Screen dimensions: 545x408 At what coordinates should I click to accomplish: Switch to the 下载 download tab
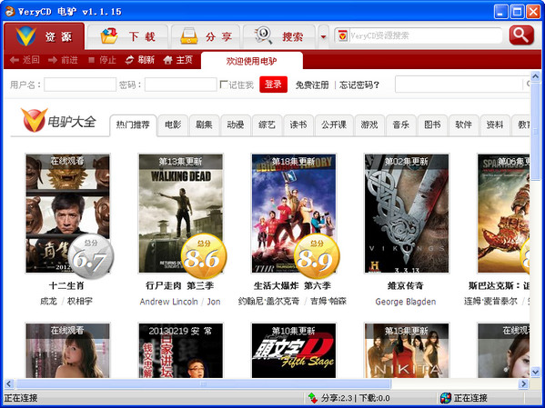(x=127, y=36)
